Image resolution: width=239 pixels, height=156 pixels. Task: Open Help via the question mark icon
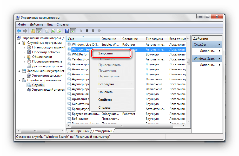[67, 31]
